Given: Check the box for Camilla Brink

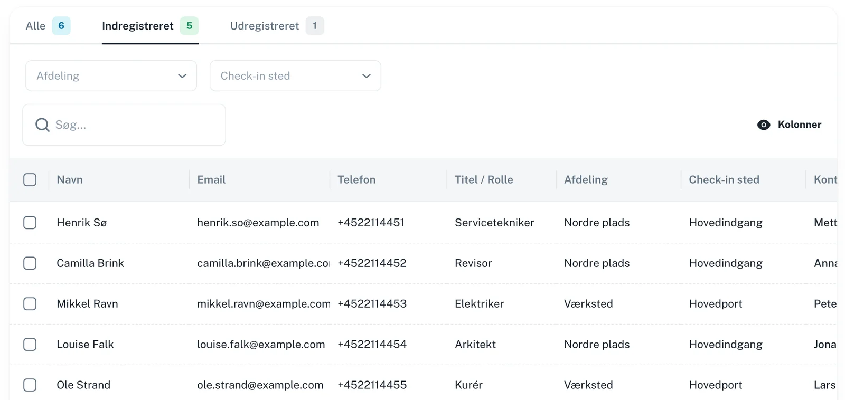Looking at the screenshot, I should 30,263.
